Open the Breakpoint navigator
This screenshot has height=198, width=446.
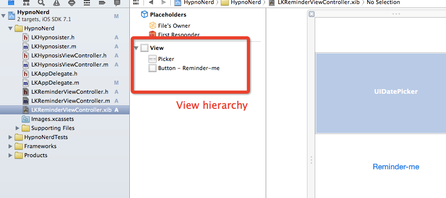[102, 3]
